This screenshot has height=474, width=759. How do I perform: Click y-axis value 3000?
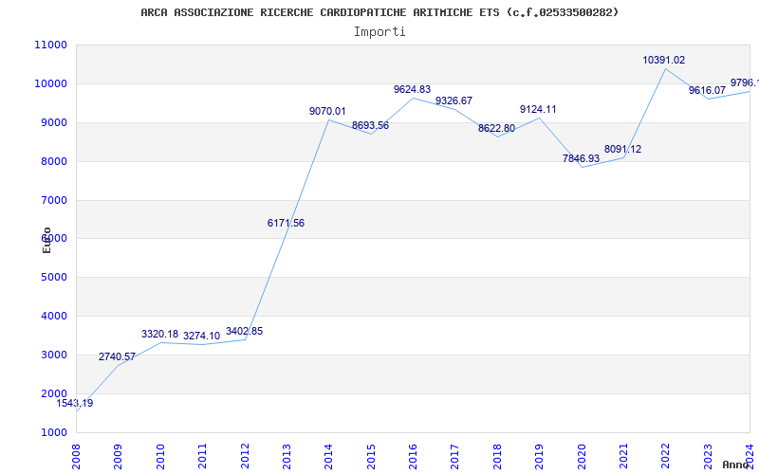tap(53, 355)
